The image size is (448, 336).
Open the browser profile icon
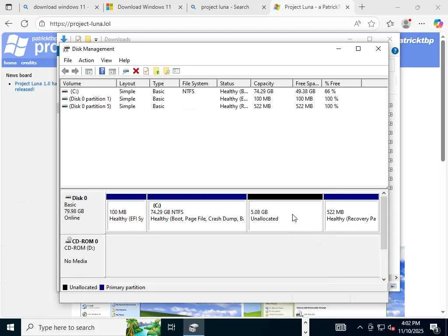406,24
